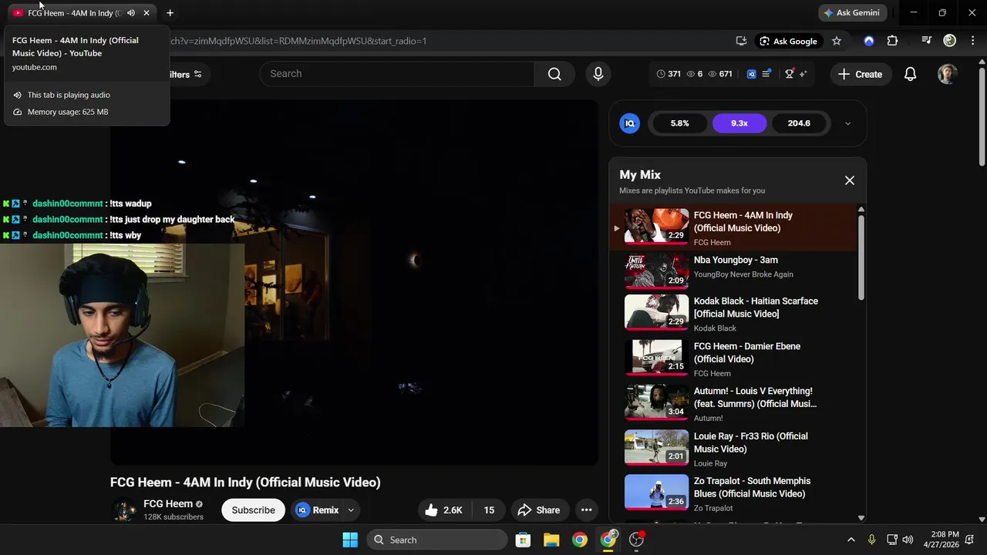Image resolution: width=987 pixels, height=555 pixels.
Task: Open the YouTube account avatar menu
Action: point(948,74)
